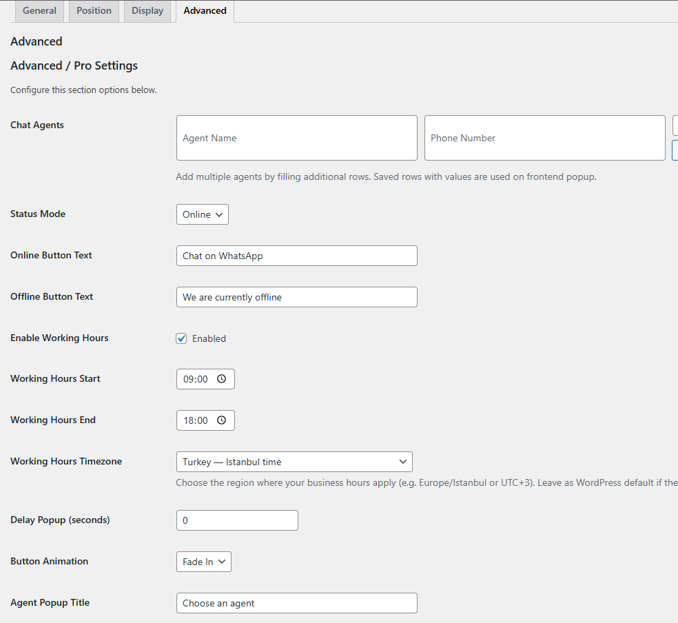Click the 'Working Hours Timezone' label
Screen dimensions: 678x623
tap(66, 461)
